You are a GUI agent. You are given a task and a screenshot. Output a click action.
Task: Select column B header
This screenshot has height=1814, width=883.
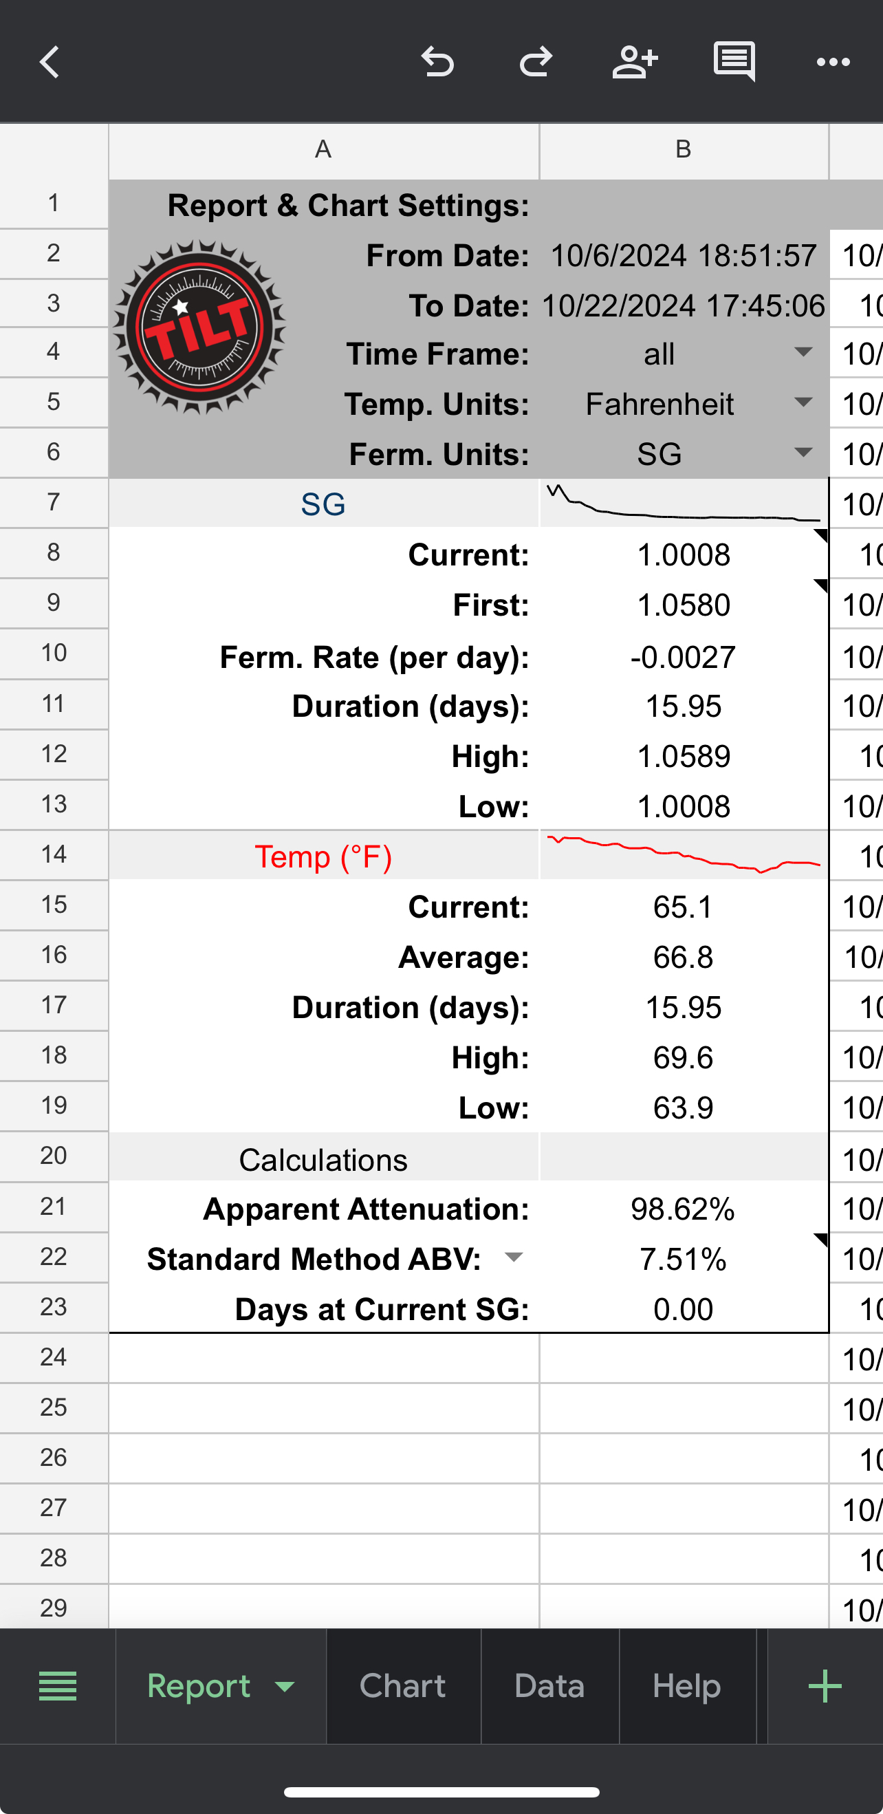(x=683, y=149)
